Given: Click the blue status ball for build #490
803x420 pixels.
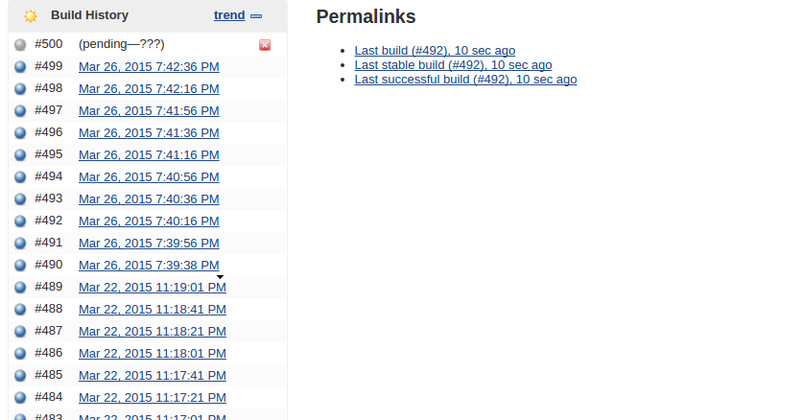Looking at the screenshot, I should [x=21, y=266].
